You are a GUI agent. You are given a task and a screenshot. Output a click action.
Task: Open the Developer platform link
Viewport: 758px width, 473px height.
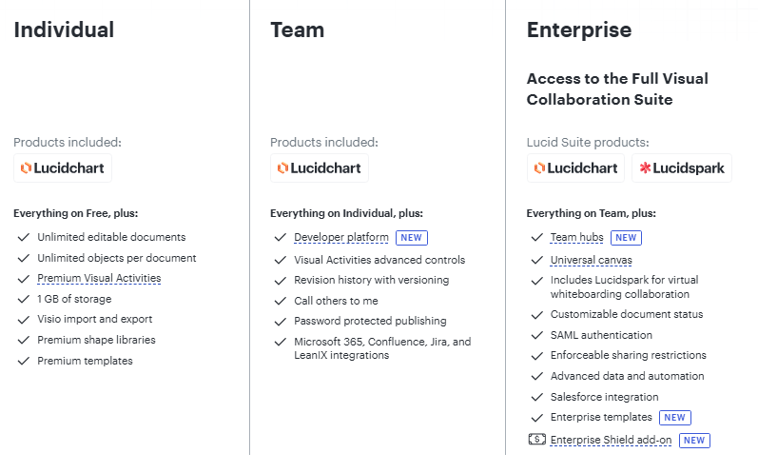[341, 238]
